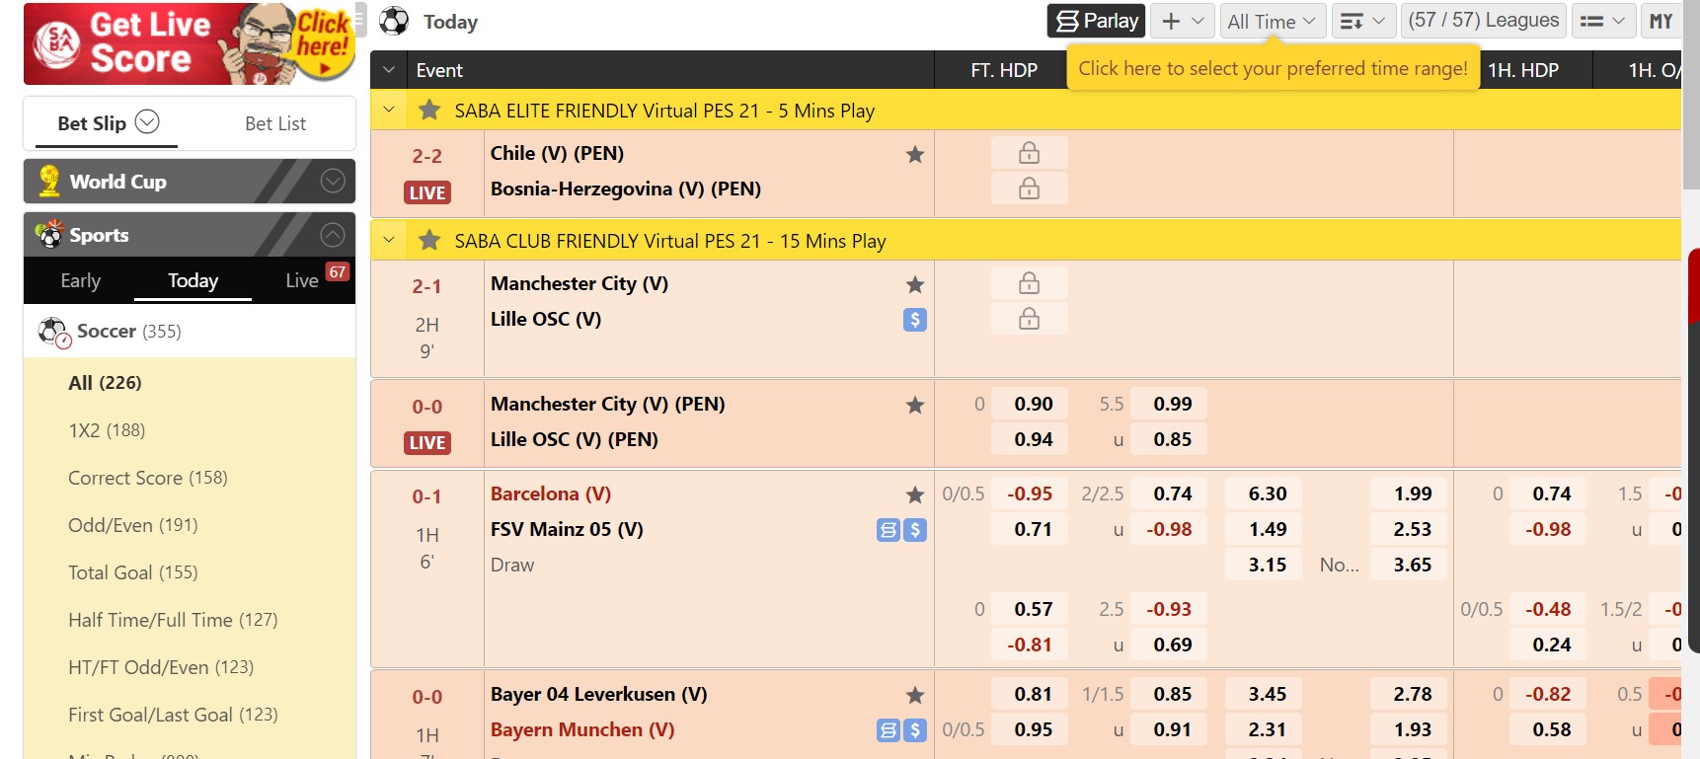Favorite Manchester City (V) 2-1 match
The height and width of the screenshot is (759, 1700).
pyautogui.click(x=915, y=284)
